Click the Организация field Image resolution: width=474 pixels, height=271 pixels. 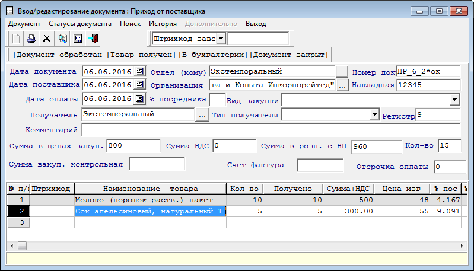coord(272,85)
